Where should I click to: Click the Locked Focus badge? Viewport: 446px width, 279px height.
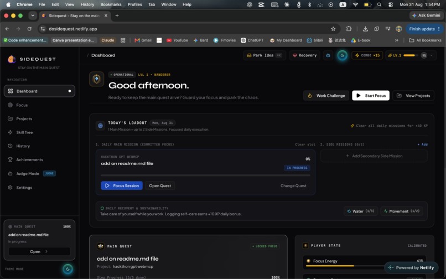[265, 246]
